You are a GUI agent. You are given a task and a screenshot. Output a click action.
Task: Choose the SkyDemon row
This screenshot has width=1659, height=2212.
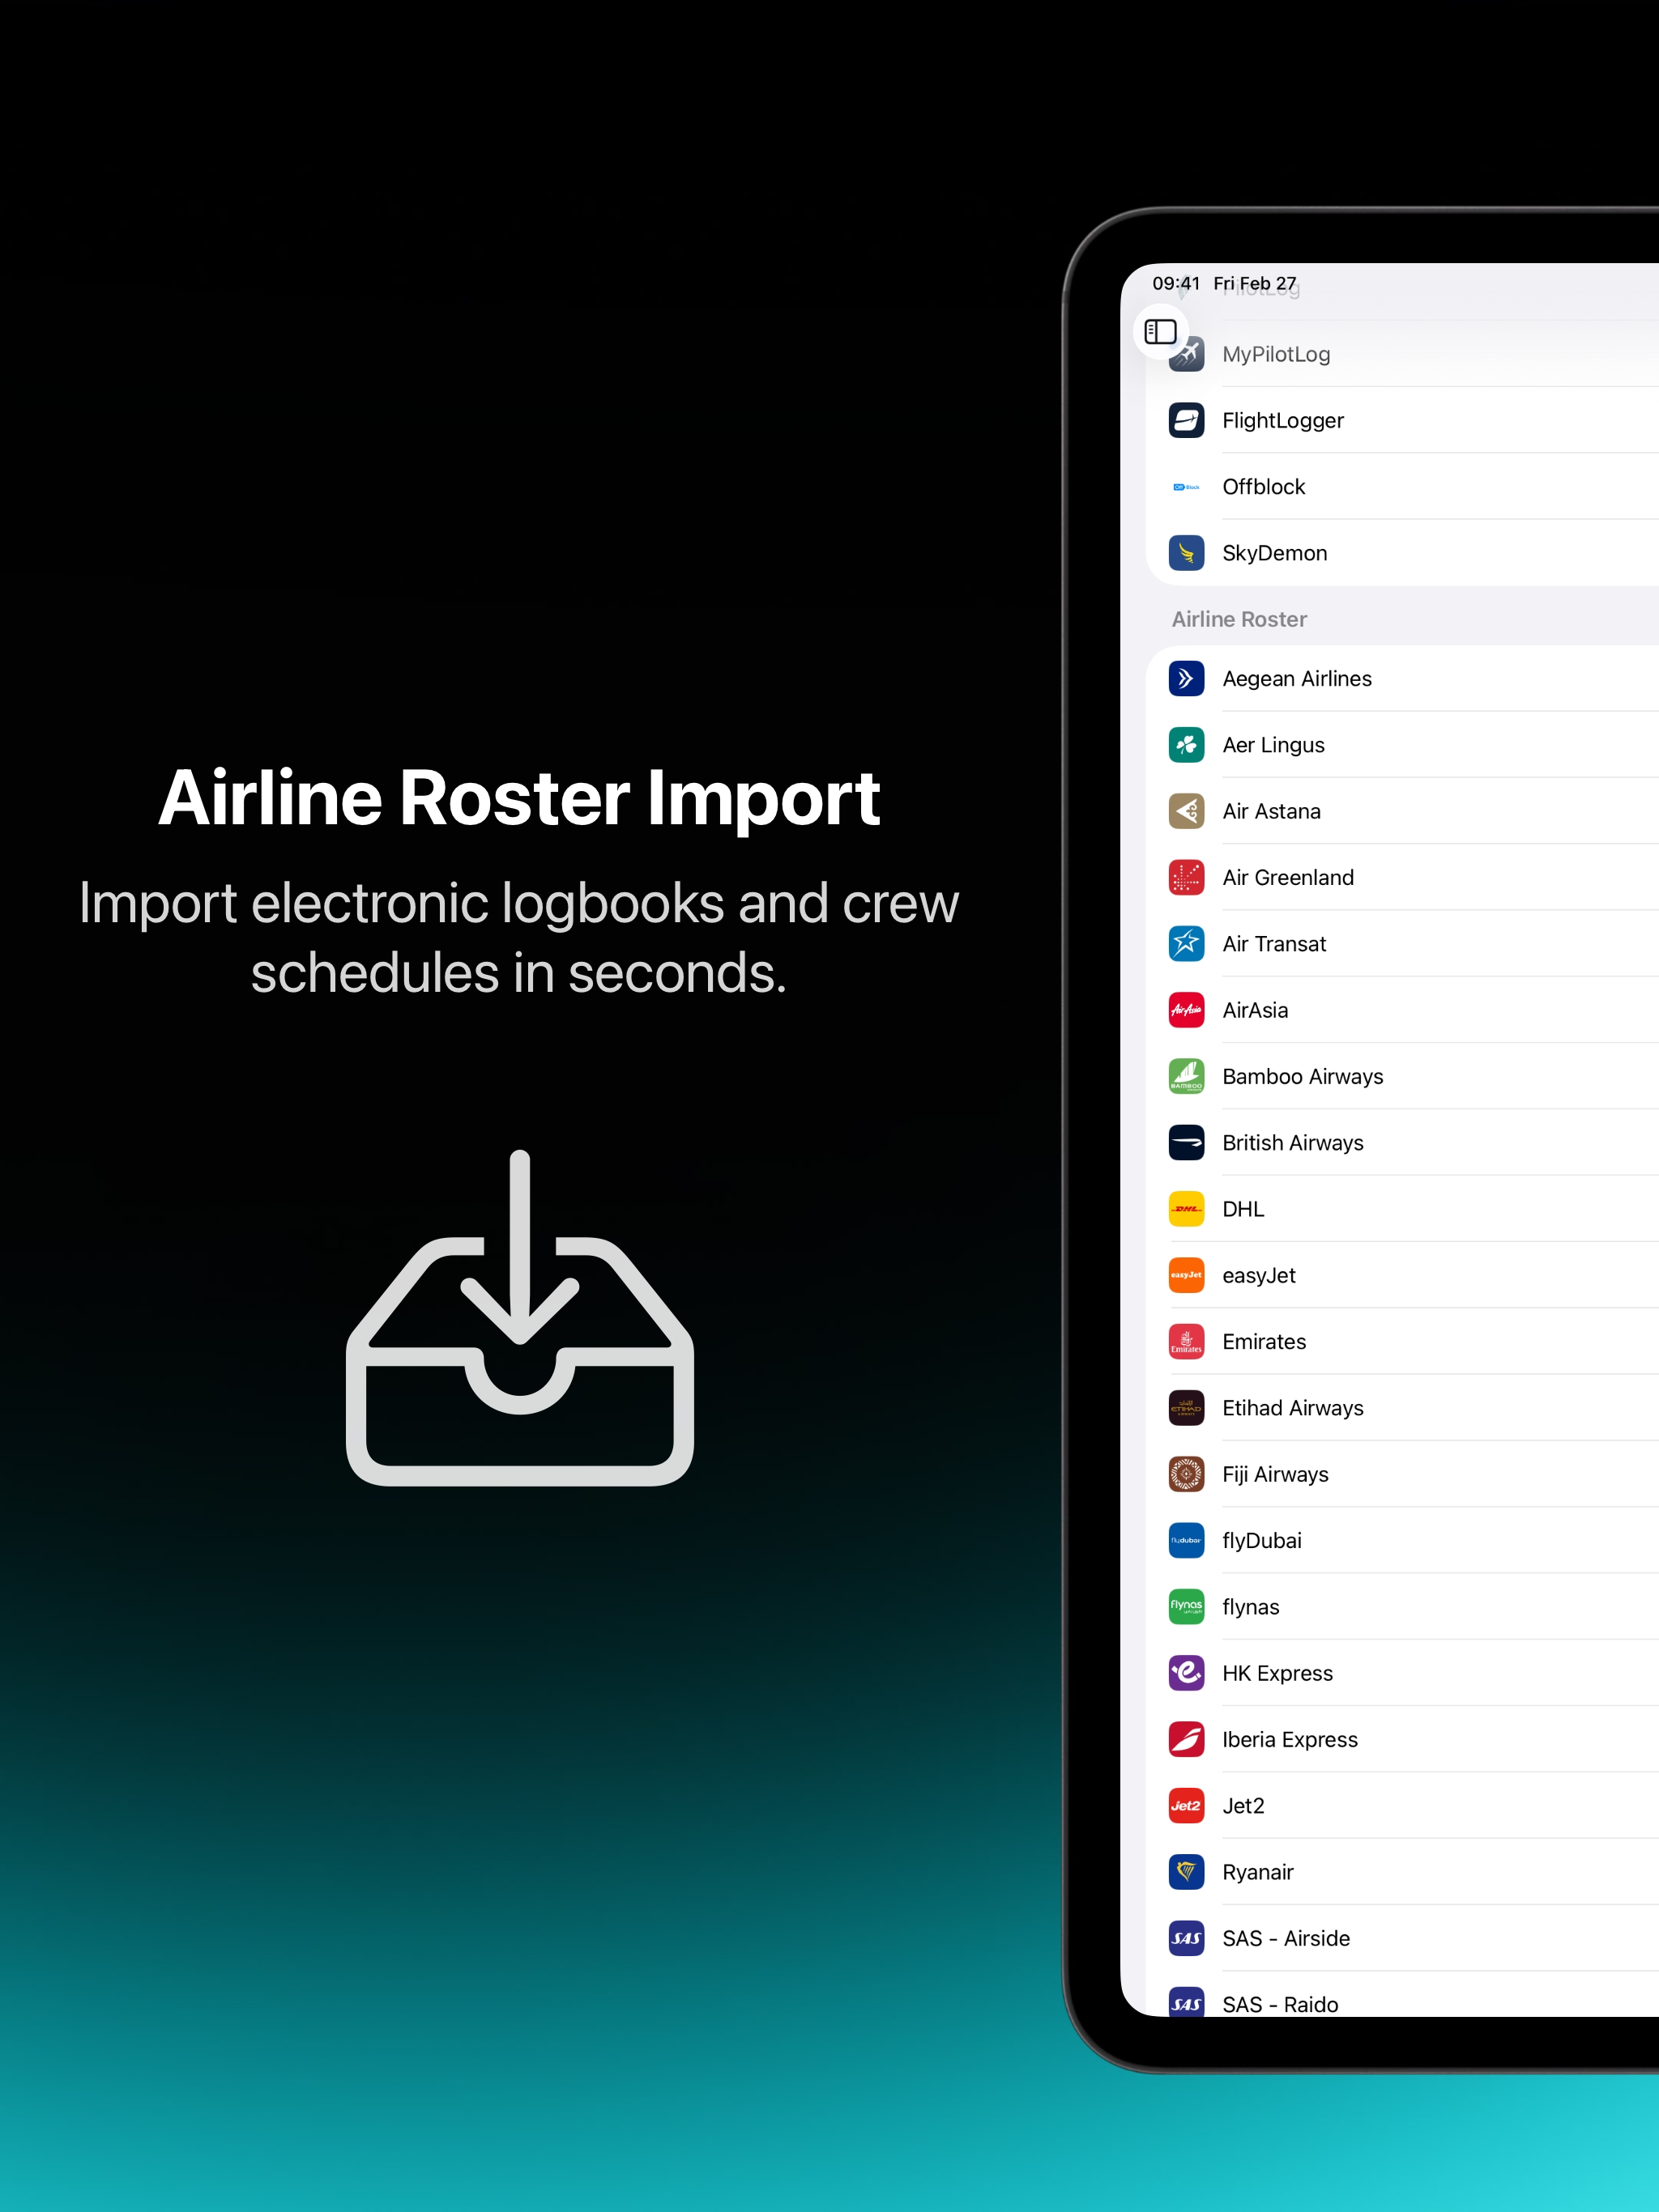[1403, 553]
